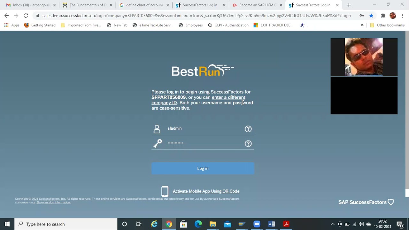The width and height of the screenshot is (409, 230).
Task: Click the username help question mark icon
Action: (x=248, y=129)
